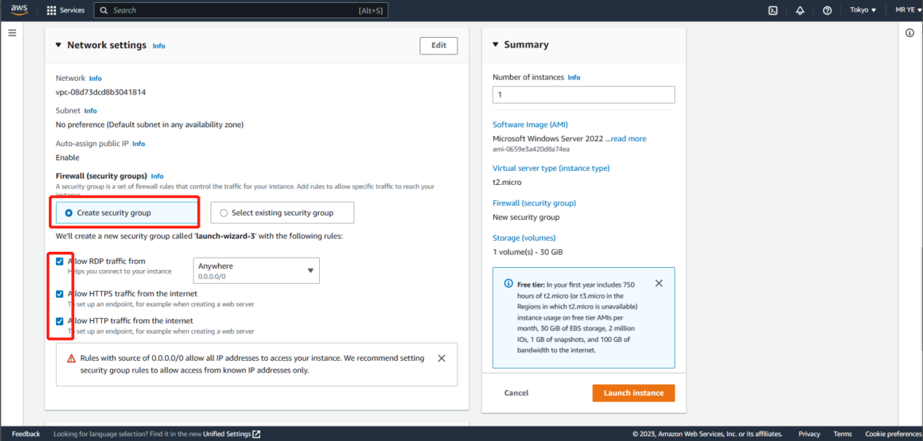Dismiss the 0.0.0.0/0 warning message

[441, 358]
